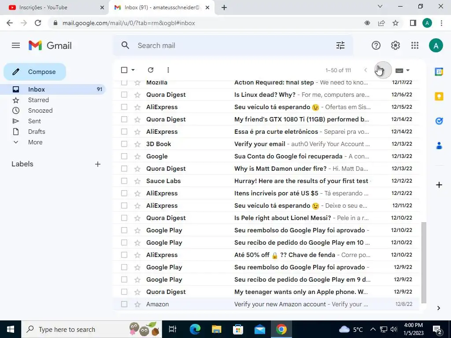Open Mail app from taskbar

(x=260, y=329)
